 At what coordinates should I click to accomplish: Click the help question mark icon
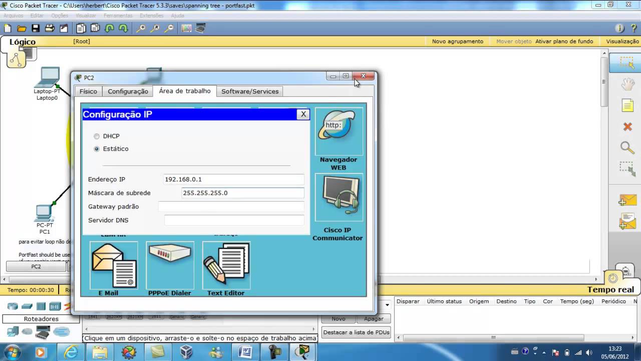pos(634,29)
